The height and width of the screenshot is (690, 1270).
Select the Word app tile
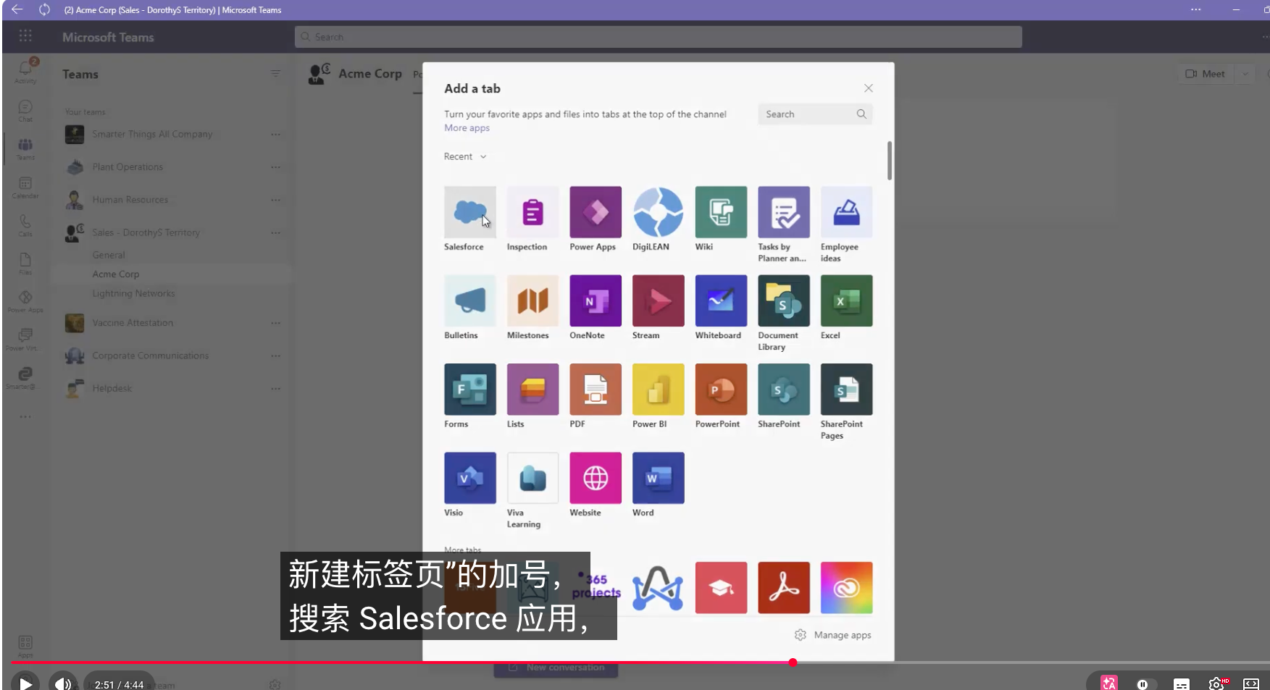[659, 478]
